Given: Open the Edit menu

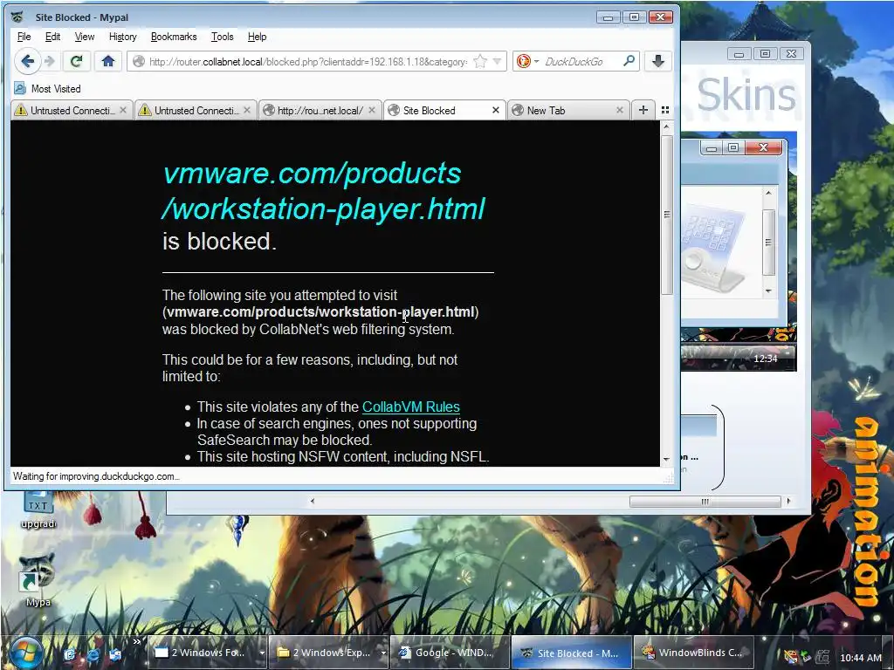Looking at the screenshot, I should (52, 37).
